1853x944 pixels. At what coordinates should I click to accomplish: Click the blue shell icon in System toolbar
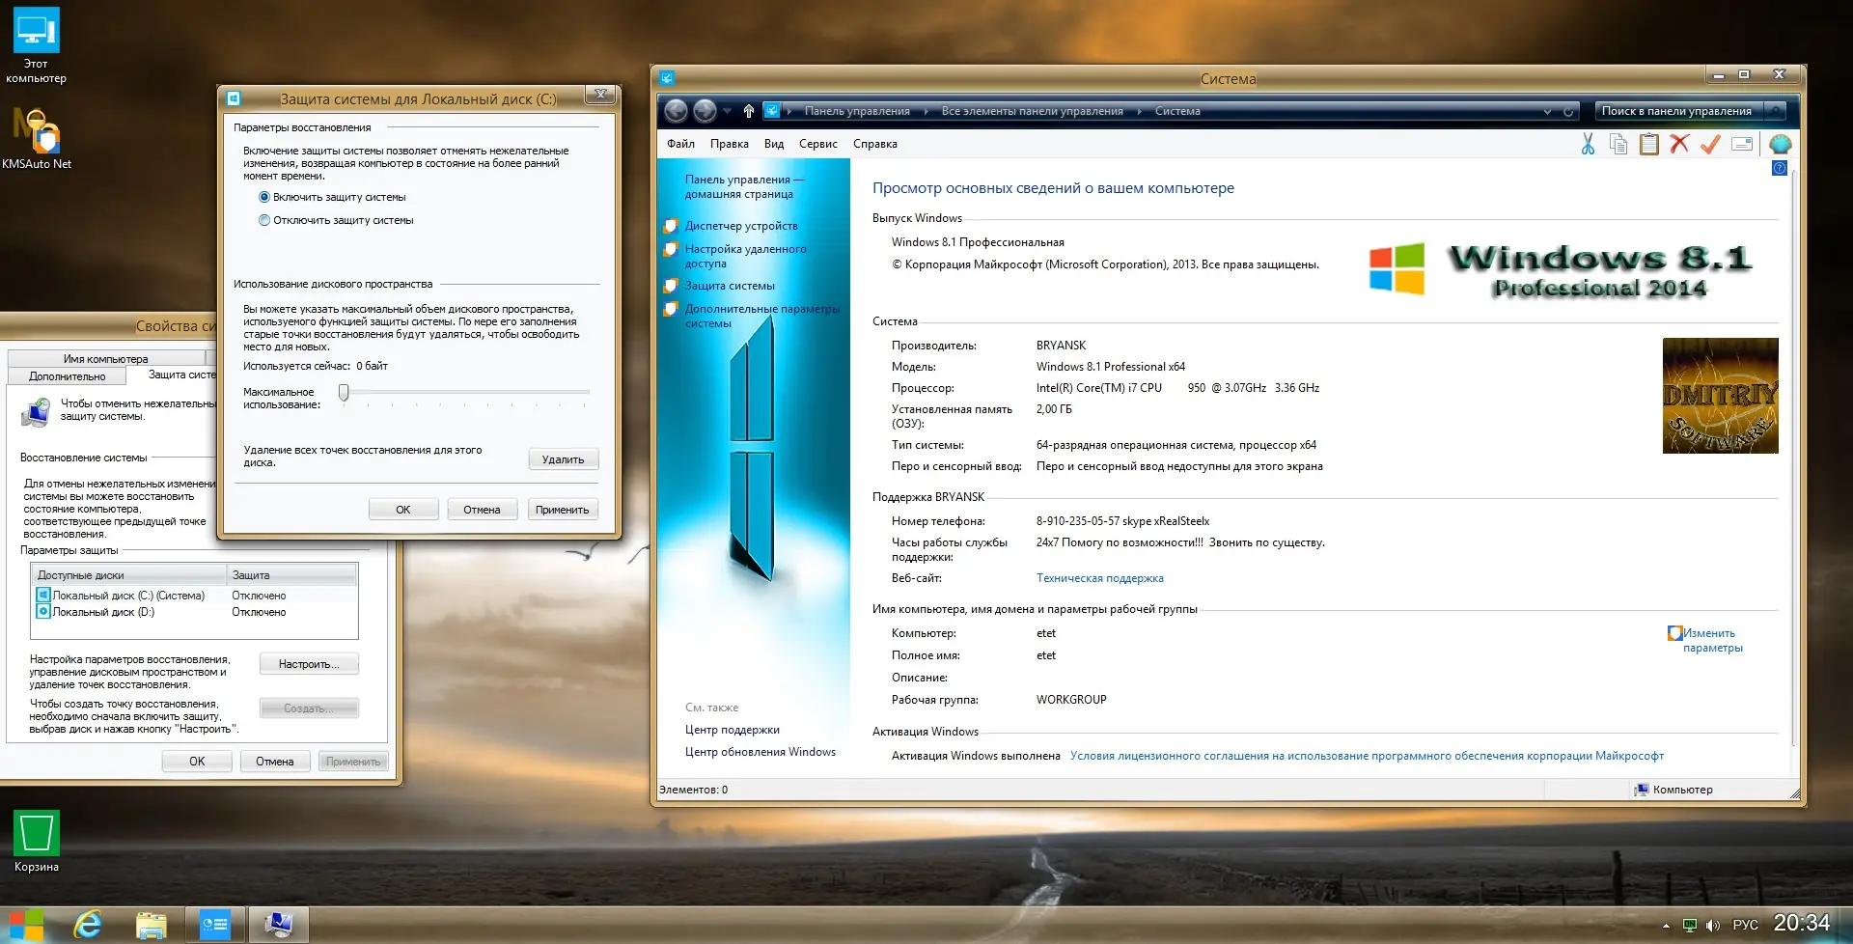click(x=1781, y=144)
